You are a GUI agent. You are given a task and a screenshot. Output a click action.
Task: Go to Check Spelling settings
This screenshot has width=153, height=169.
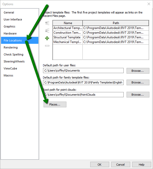pos(20,54)
